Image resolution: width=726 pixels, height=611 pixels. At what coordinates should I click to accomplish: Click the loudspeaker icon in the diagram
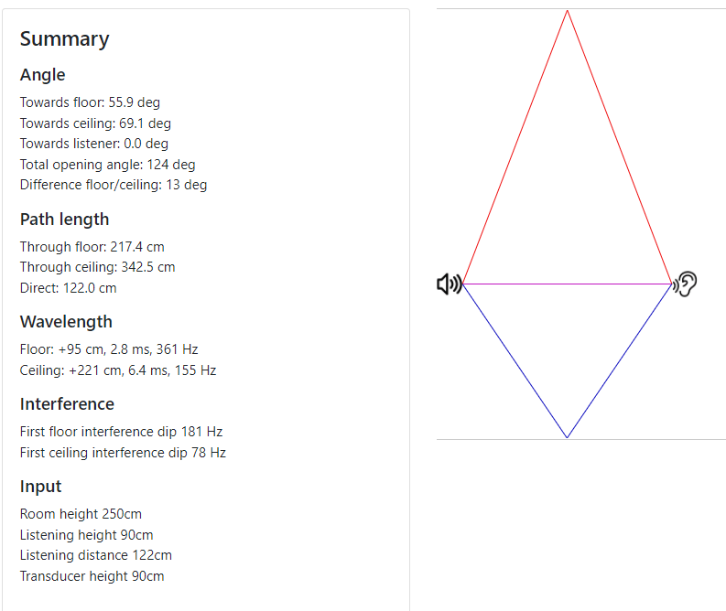click(450, 284)
